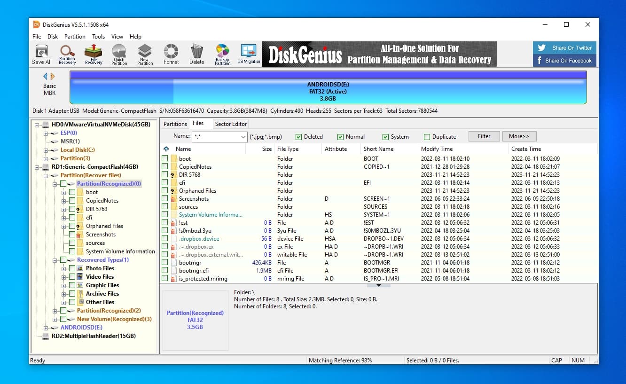The height and width of the screenshot is (384, 626).
Task: Click the Share On Twitter button
Action: pyautogui.click(x=564, y=47)
